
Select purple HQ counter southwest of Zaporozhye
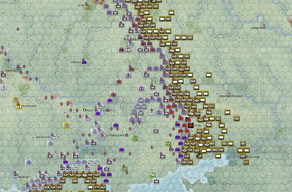(87, 143)
